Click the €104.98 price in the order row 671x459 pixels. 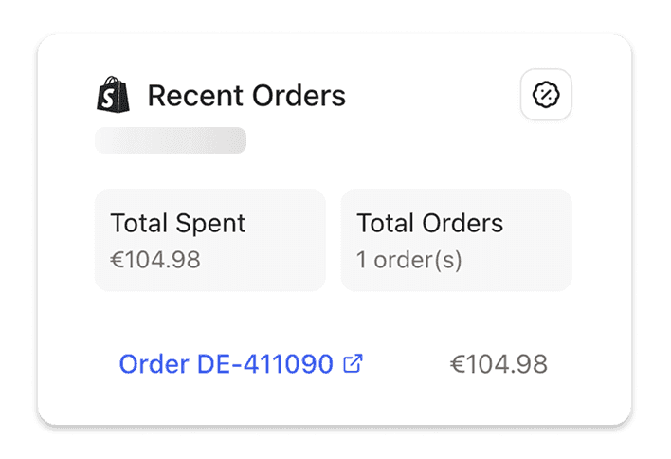499,364
